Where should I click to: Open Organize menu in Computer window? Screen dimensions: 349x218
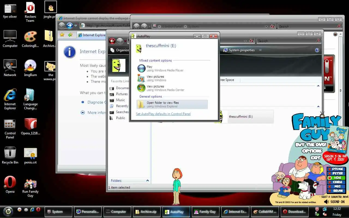coord(120,50)
